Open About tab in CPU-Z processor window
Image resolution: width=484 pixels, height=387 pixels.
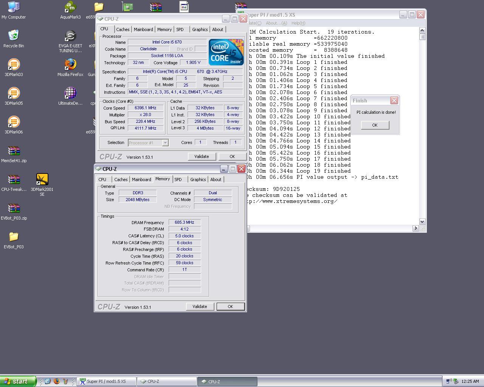pos(217,29)
